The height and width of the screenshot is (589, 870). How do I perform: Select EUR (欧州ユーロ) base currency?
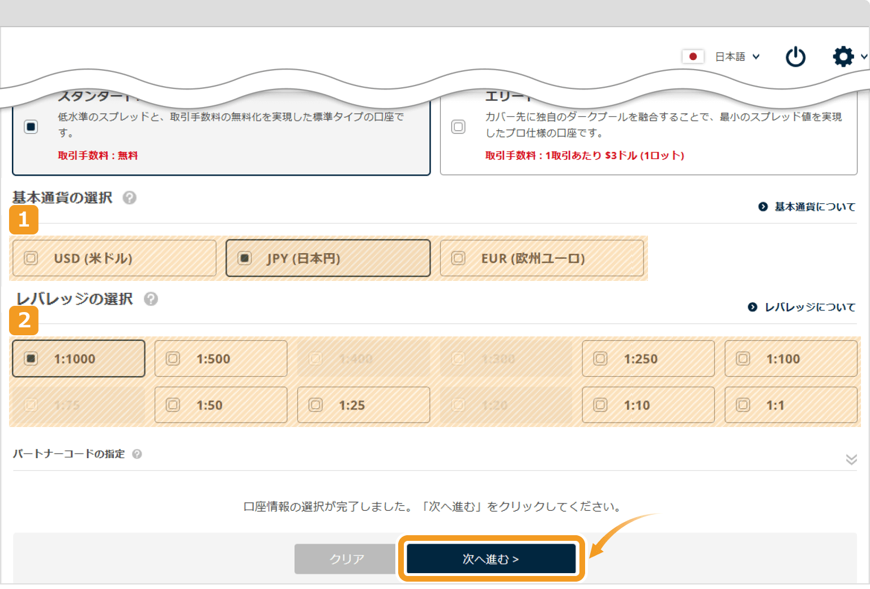tap(541, 258)
